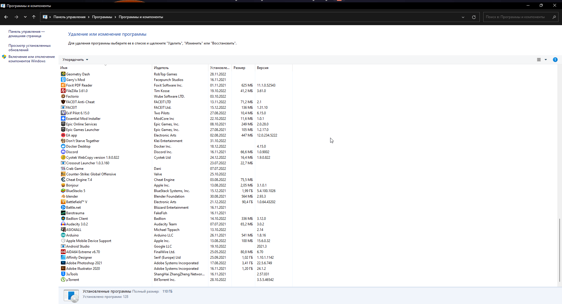The width and height of the screenshot is (562, 304).
Task: Open recent locations dropdown arrow
Action: (25, 17)
